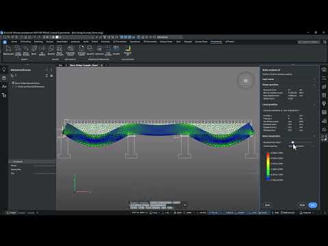Open the Layers stack icon in the right sidebar
This screenshot has width=328, height=246.
coord(324,87)
